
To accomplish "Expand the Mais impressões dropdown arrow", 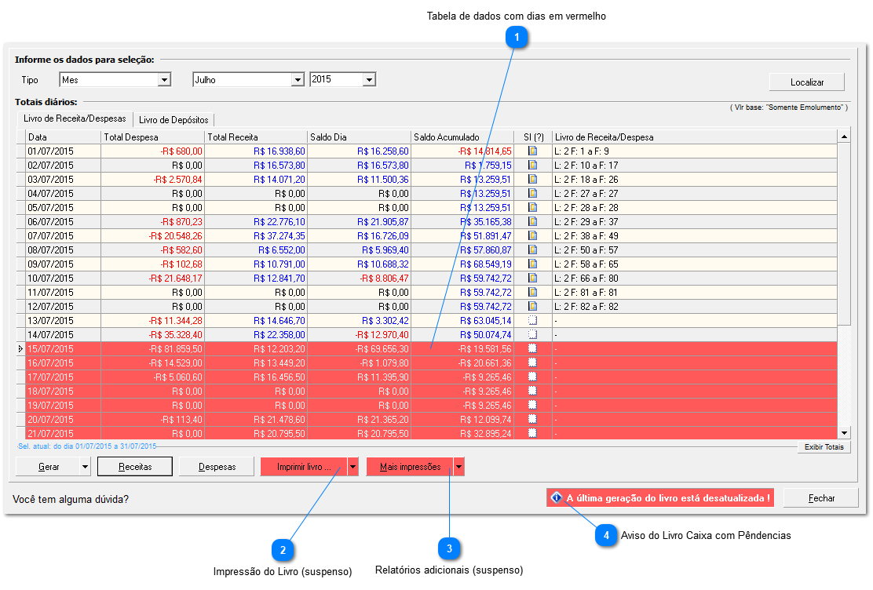I will (x=458, y=467).
